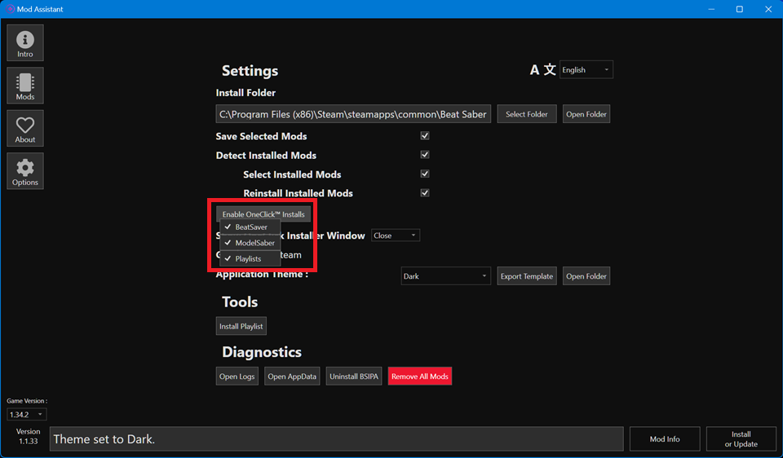This screenshot has height=458, width=783.
Task: Disable Reinstall Installed Mods checkbox
Action: pos(424,193)
